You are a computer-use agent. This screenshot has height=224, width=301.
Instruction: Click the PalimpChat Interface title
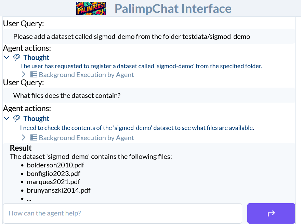coord(173,9)
